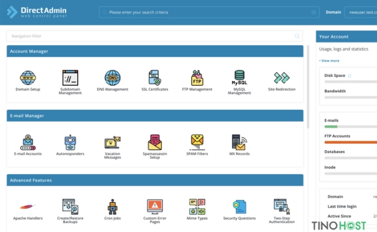377x232 pixels.
Task: Click settings icon in top search bar
Action: pyautogui.click(x=314, y=12)
